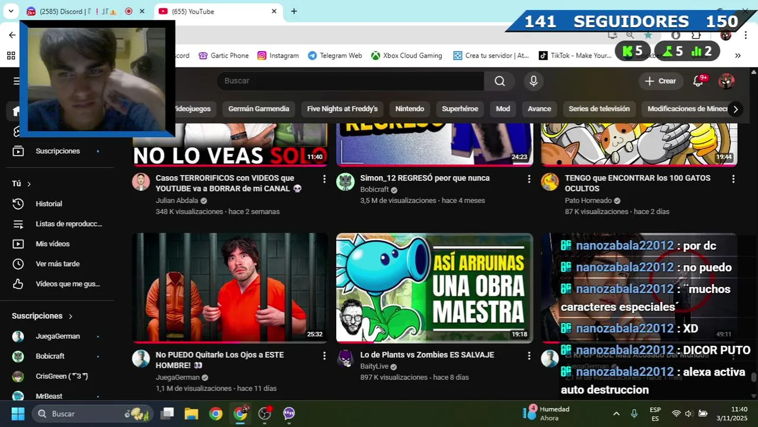Select Five Nights at Freddy's chip
758x427 pixels.
coord(342,109)
